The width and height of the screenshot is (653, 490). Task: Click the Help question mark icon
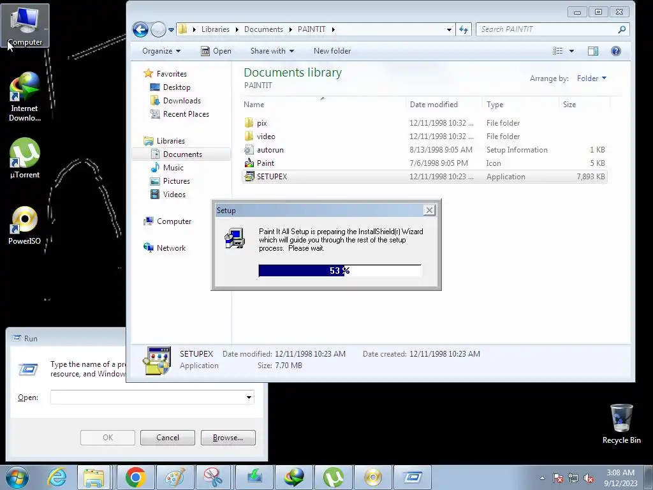click(615, 51)
